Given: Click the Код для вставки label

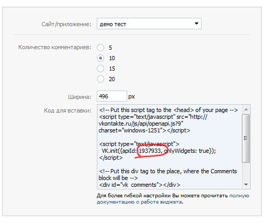Looking at the screenshot, I should [68, 110].
